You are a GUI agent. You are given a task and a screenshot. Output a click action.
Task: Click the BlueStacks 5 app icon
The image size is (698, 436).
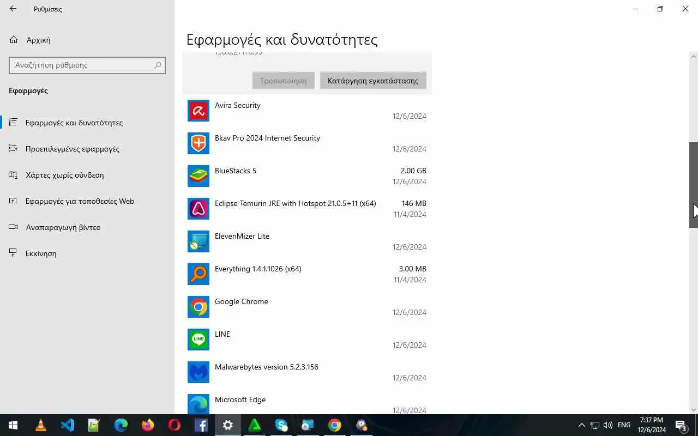point(198,176)
